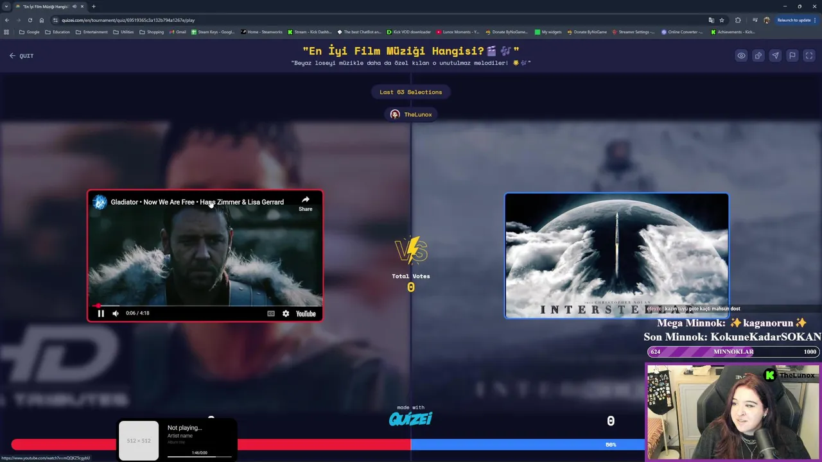Viewport: 822px width, 462px height.
Task: Open the Steam Keys Google sheet bookmark
Action: point(213,31)
